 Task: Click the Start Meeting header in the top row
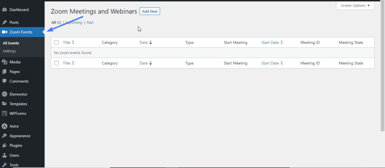(235, 43)
